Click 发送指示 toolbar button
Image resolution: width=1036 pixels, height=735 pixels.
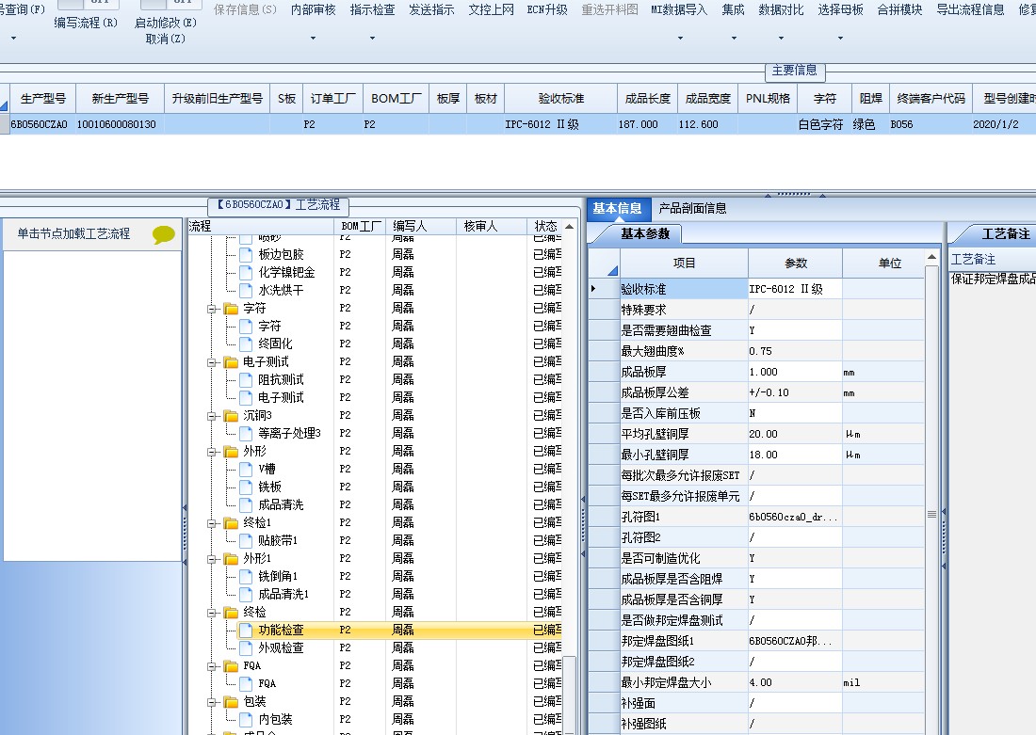431,10
